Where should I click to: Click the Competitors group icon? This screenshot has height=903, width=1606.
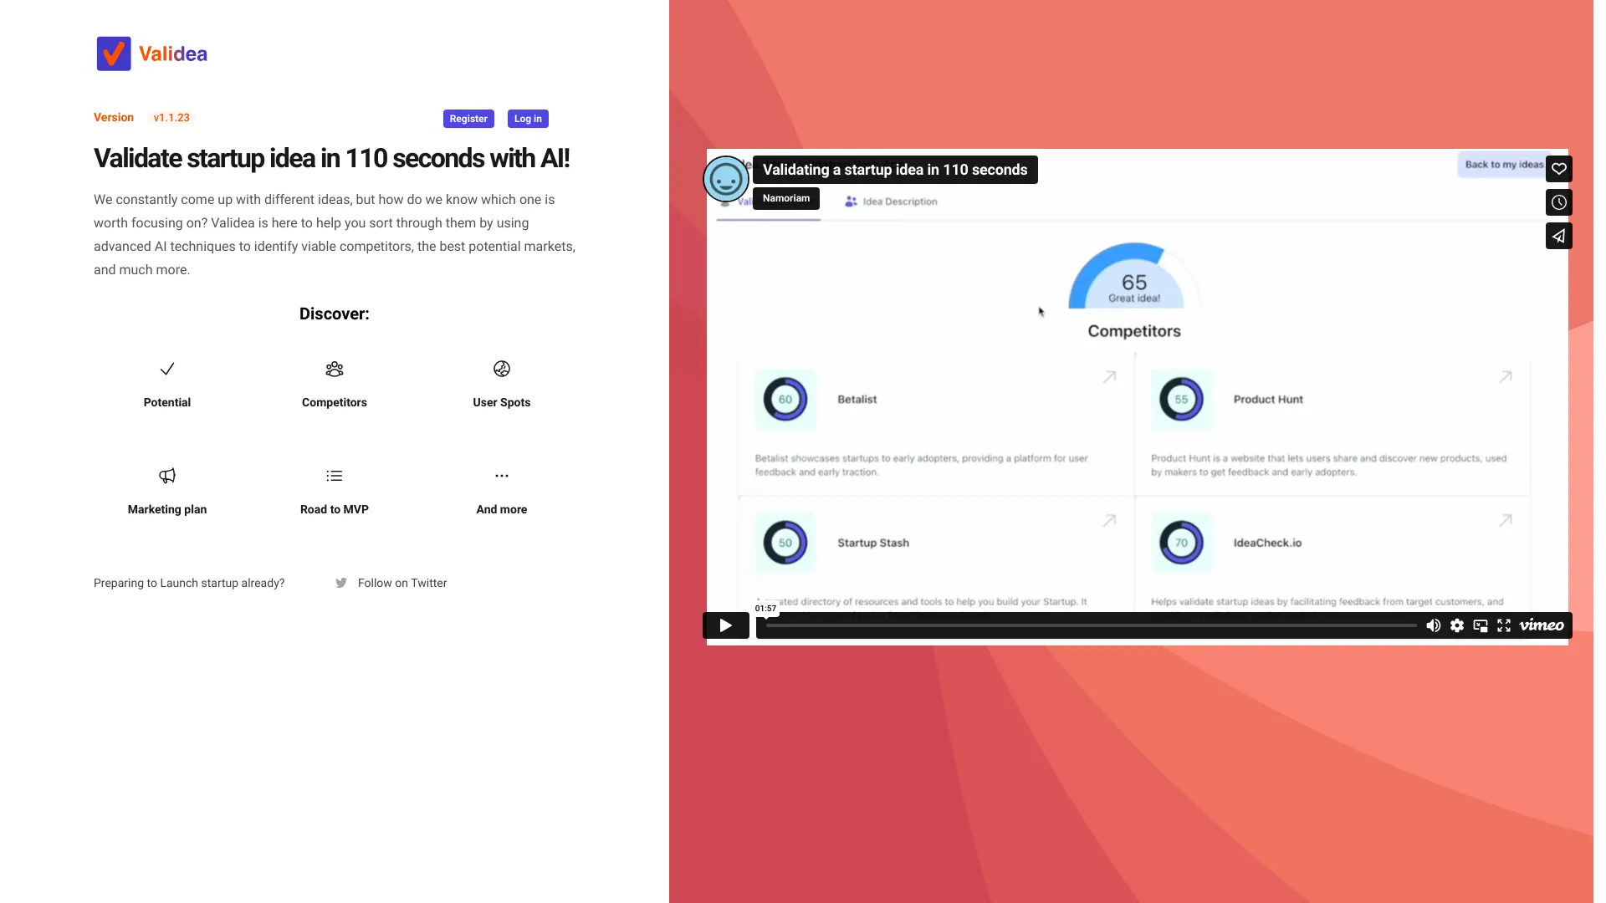335,368
